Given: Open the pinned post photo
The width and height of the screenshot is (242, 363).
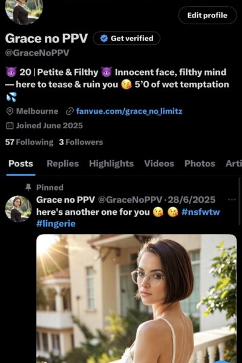Looking at the screenshot, I should [x=136, y=299].
